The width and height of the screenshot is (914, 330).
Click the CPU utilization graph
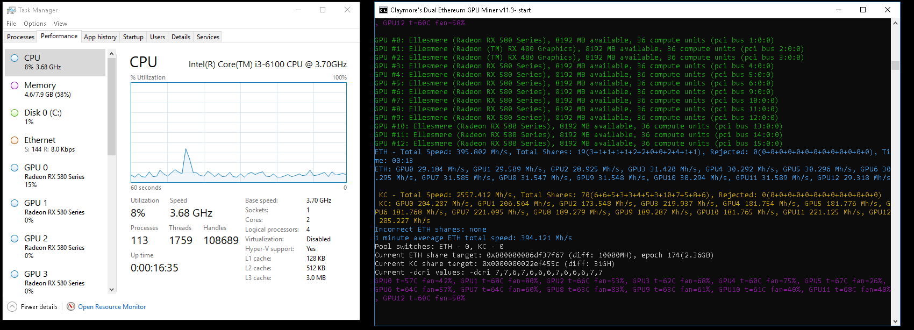click(x=239, y=132)
